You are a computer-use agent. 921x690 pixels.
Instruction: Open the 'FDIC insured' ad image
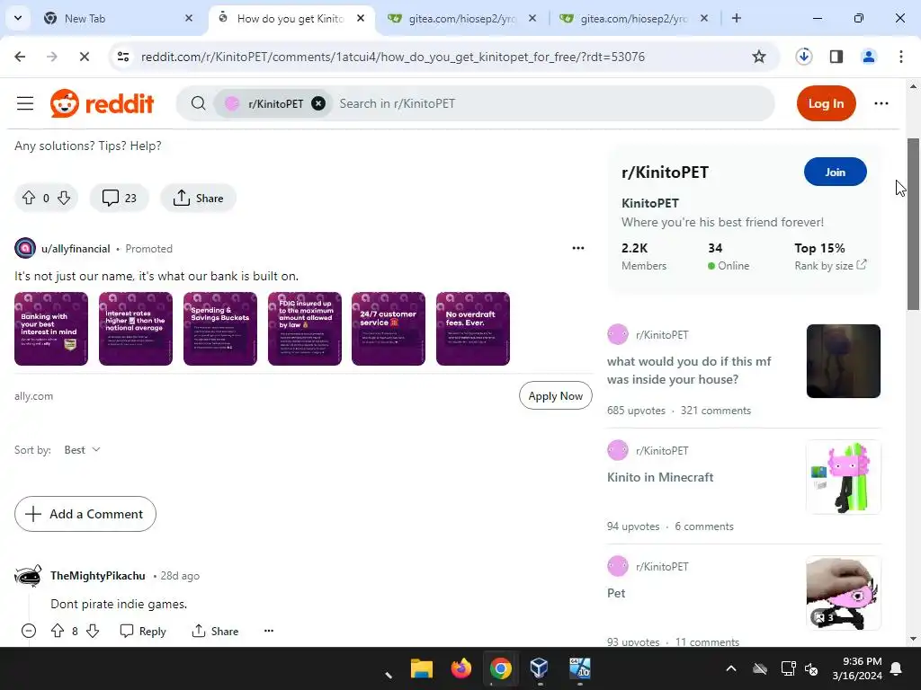coord(305,329)
